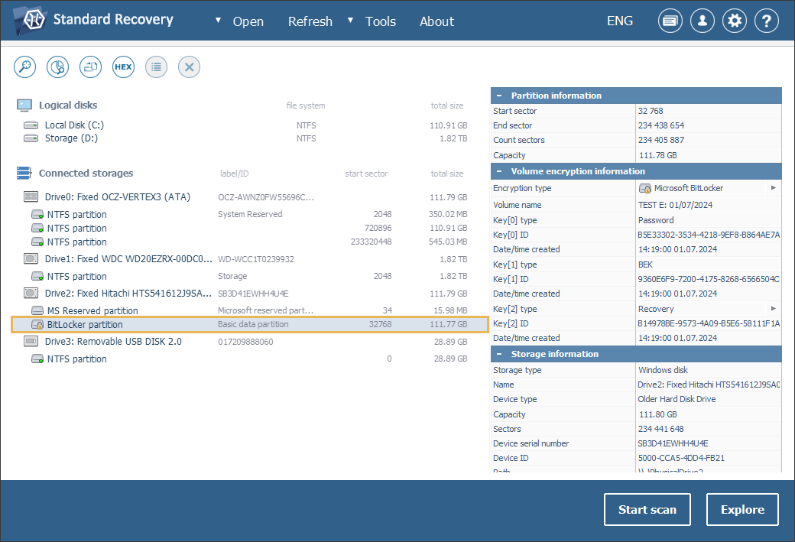The width and height of the screenshot is (795, 542).
Task: Click the Storage NTFS partition icon under Drive1
Action: pyautogui.click(x=37, y=276)
